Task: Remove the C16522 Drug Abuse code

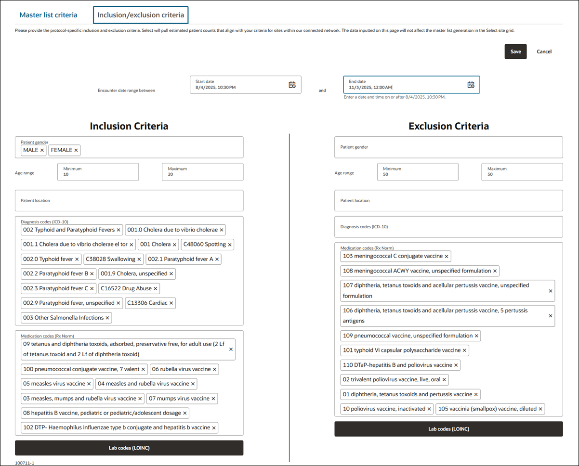Action: point(155,288)
